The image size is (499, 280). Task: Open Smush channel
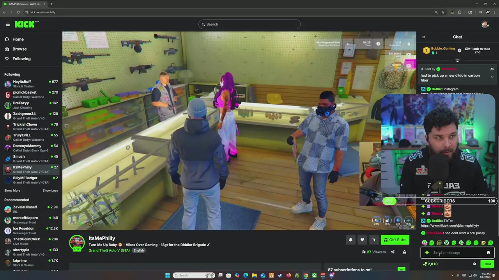(31, 159)
